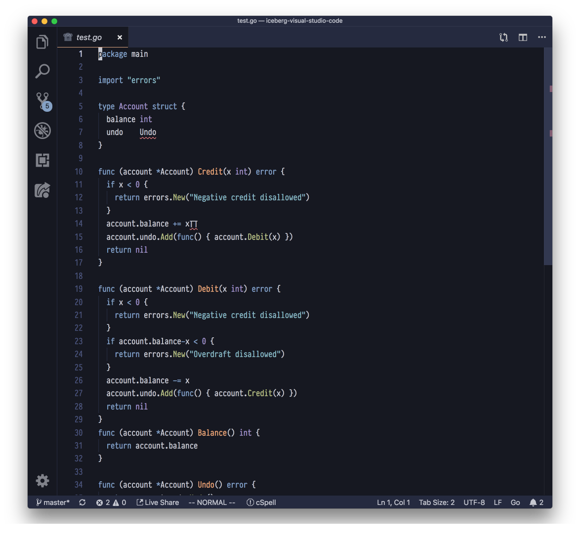The width and height of the screenshot is (580, 548).
Task: Click the Account struct name on line 5
Action: [x=133, y=106]
